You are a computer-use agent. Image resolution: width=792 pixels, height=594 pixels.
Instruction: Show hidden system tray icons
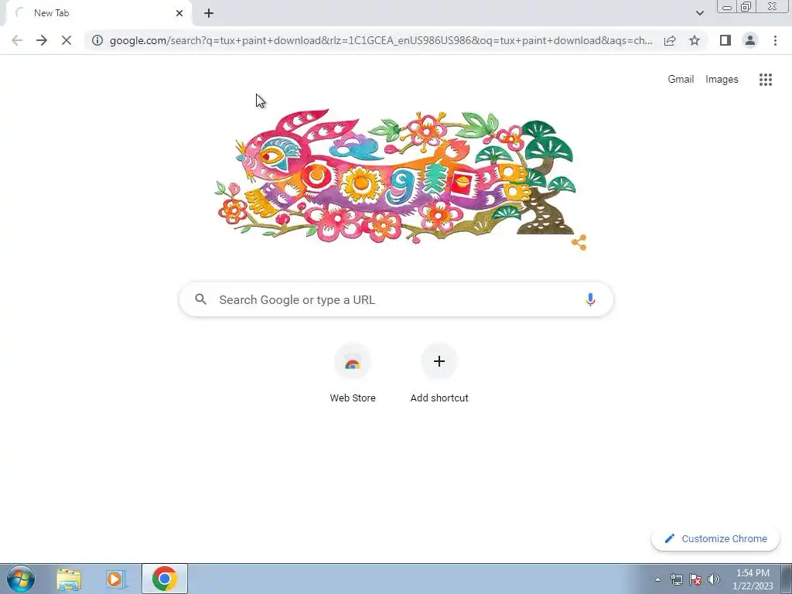click(x=657, y=579)
